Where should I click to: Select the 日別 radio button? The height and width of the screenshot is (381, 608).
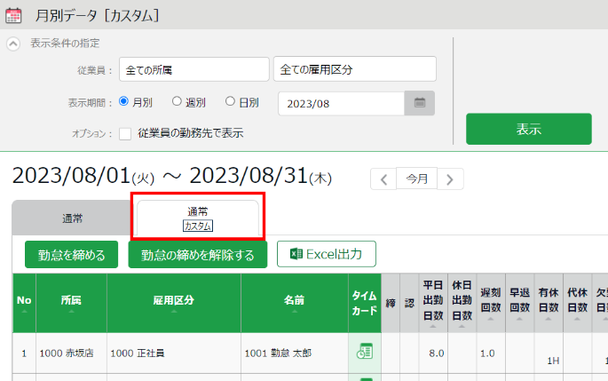tap(230, 102)
